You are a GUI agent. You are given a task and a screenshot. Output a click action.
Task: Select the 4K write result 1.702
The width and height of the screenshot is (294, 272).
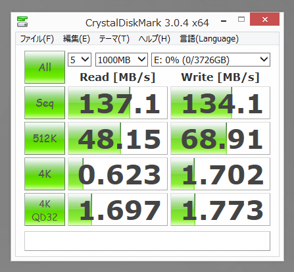220,174
